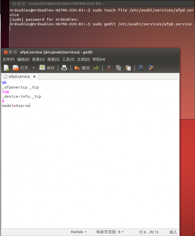Cut selection with scissors icon
The width and height of the screenshot is (195, 236).
[109, 68]
